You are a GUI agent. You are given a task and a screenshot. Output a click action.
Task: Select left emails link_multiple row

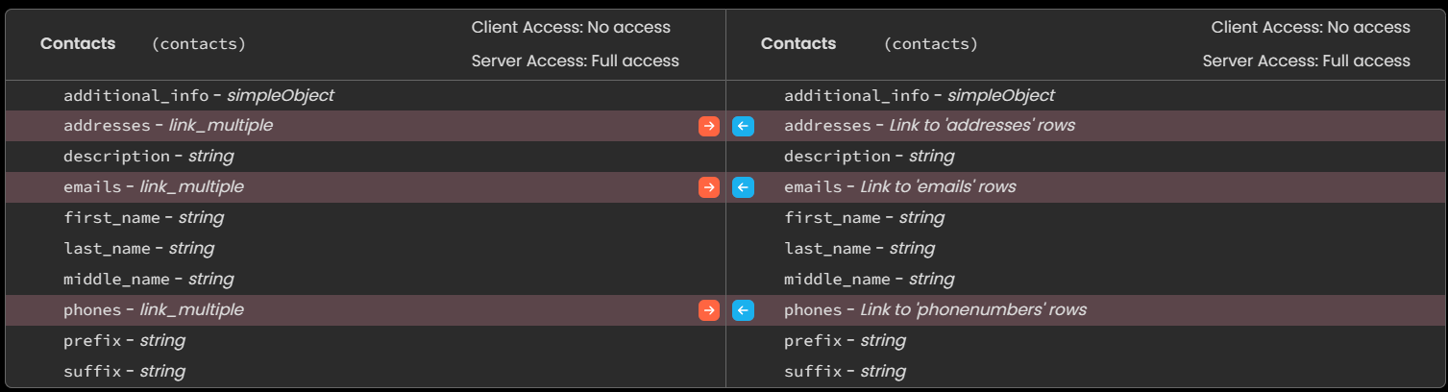point(365,187)
